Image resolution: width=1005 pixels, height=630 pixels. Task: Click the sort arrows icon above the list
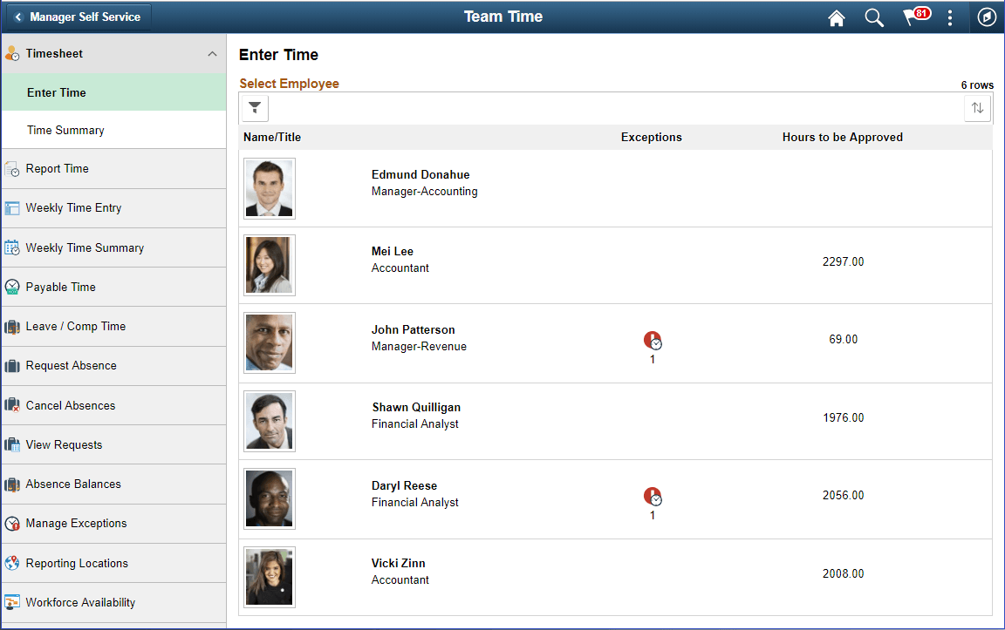click(977, 107)
